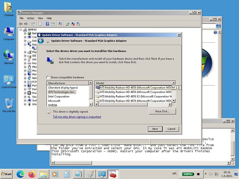Select ATI Mobility Radeon HD 4870 model
Screen dimensions: 239x179
(135, 101)
